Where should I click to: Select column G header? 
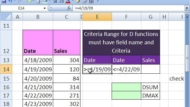pos(151,17)
